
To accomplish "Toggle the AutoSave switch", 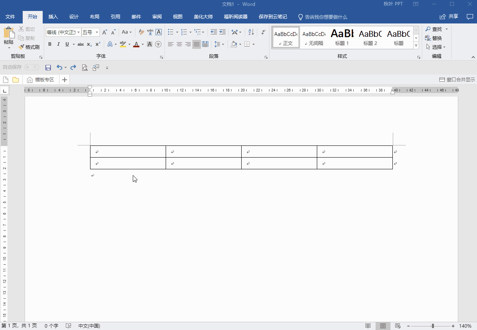I will [x=32, y=67].
